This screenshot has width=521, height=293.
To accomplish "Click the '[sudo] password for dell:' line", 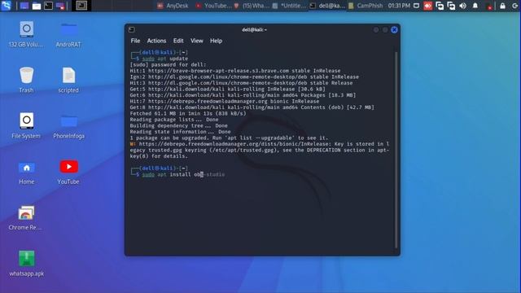I will (x=168, y=64).
